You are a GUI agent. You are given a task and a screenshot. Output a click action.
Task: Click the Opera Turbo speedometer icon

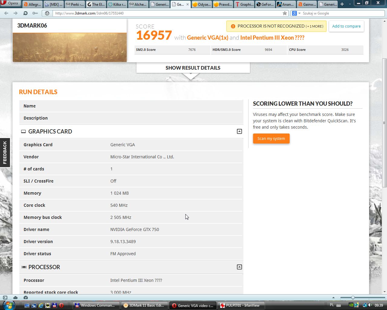pyautogui.click(x=26, y=298)
